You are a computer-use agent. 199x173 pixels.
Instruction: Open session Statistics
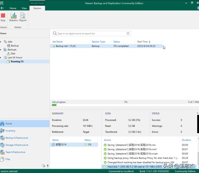(x=13, y=17)
